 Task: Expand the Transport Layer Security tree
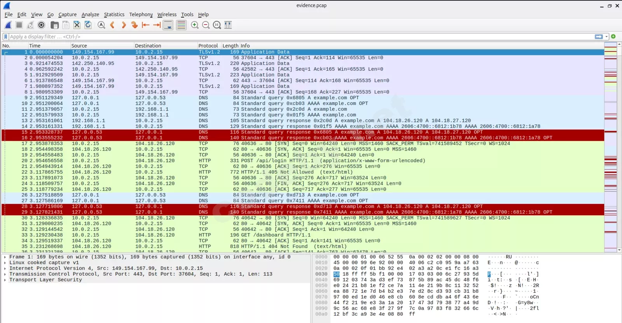coord(5,280)
